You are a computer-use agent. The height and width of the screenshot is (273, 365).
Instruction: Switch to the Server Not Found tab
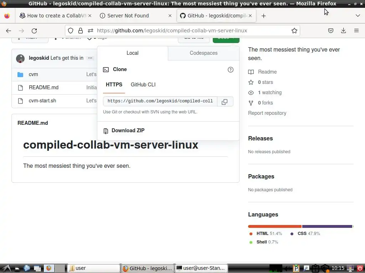tap(135, 16)
